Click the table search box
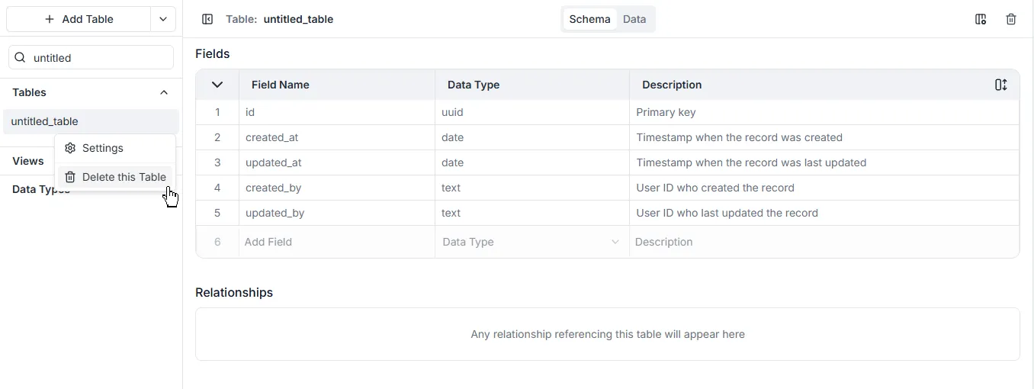This screenshot has height=389, width=1034. (x=99, y=58)
